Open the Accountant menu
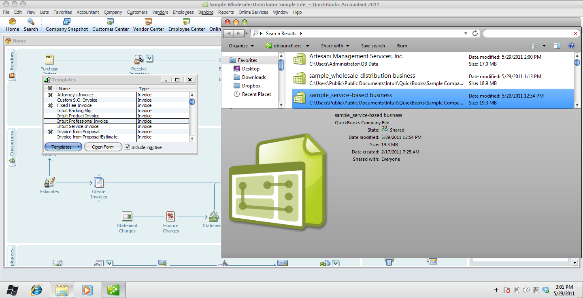 coord(88,12)
